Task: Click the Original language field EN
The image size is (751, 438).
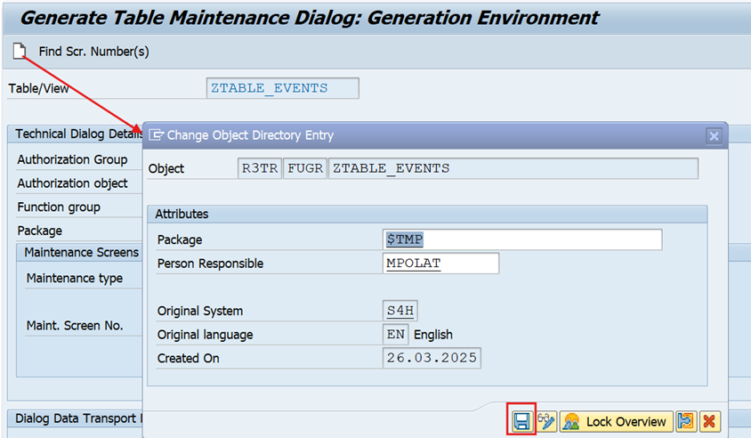Action: [x=395, y=335]
